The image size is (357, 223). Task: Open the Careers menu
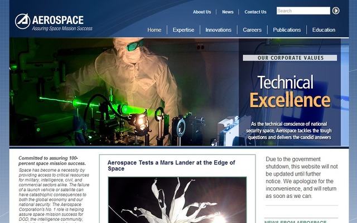coord(252,30)
